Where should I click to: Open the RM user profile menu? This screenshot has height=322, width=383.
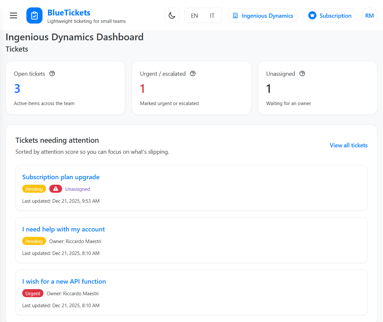click(369, 15)
